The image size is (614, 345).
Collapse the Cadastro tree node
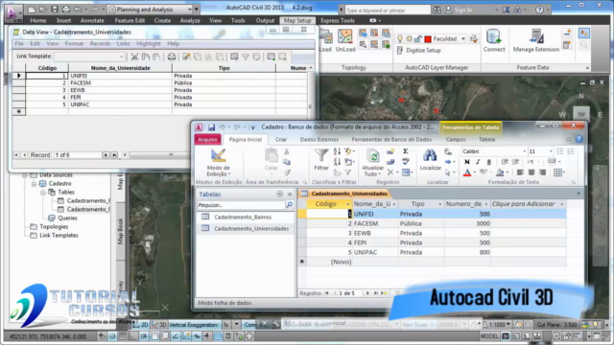pyautogui.click(x=35, y=184)
